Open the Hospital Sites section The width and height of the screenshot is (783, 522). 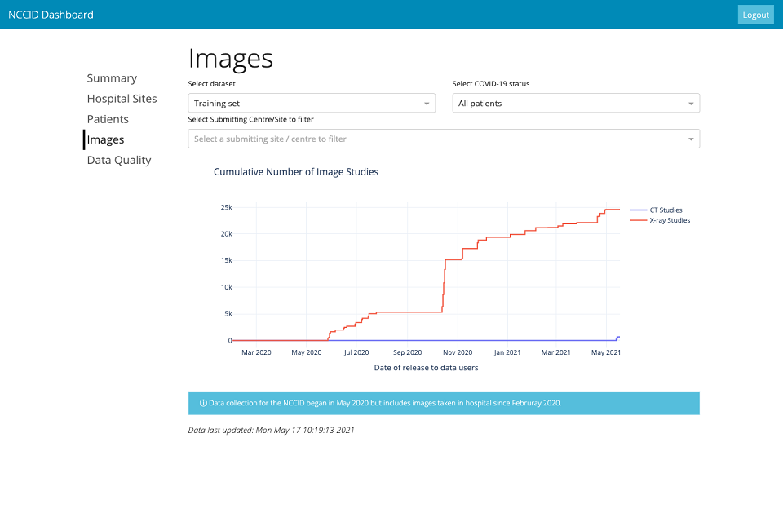(122, 99)
